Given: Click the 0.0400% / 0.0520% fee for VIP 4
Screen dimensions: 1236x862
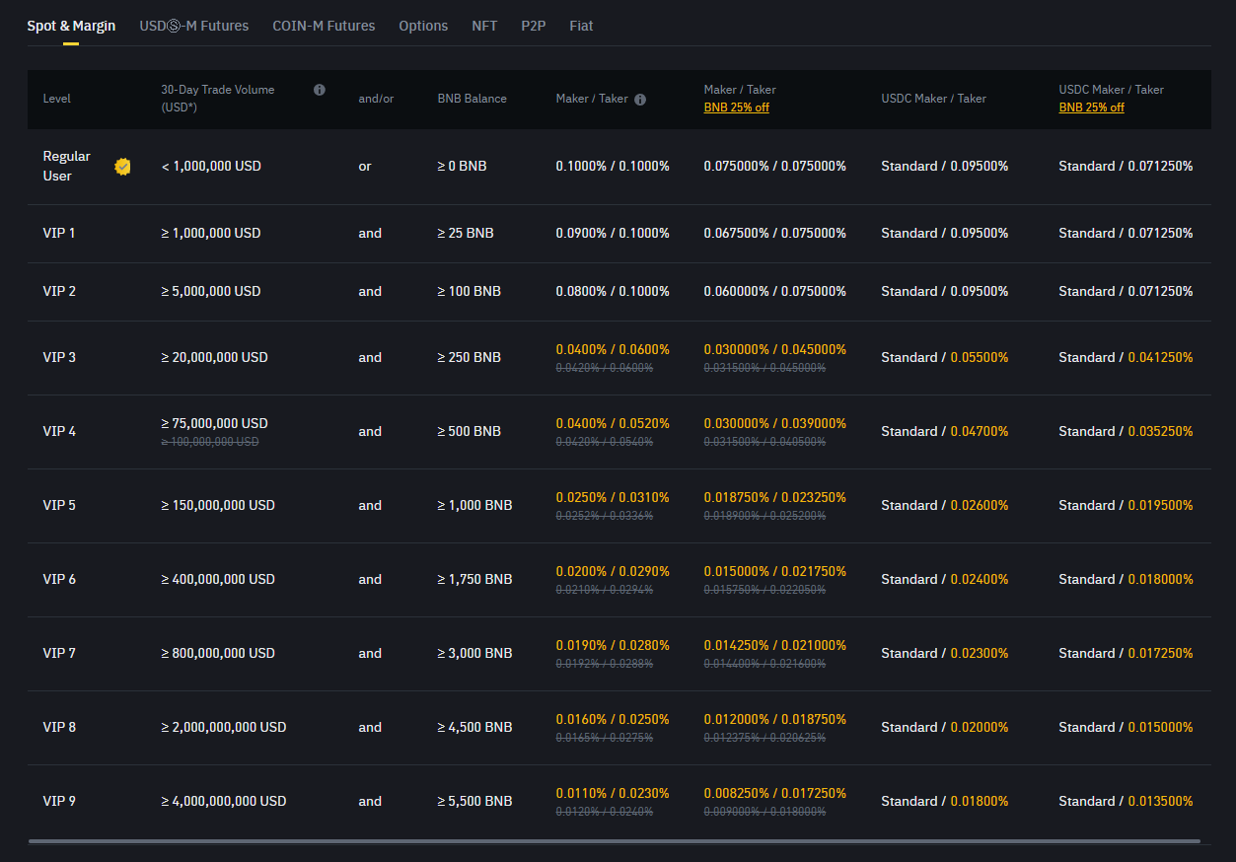Looking at the screenshot, I should click(x=613, y=423).
